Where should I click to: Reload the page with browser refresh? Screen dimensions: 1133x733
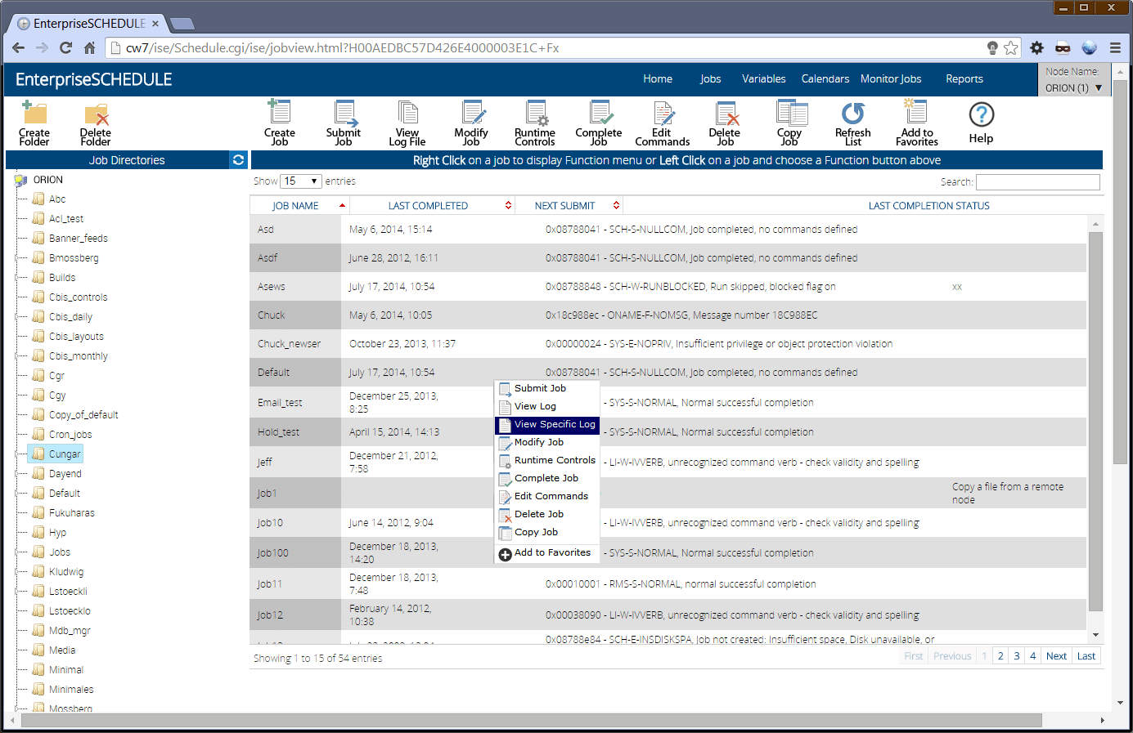pyautogui.click(x=65, y=48)
